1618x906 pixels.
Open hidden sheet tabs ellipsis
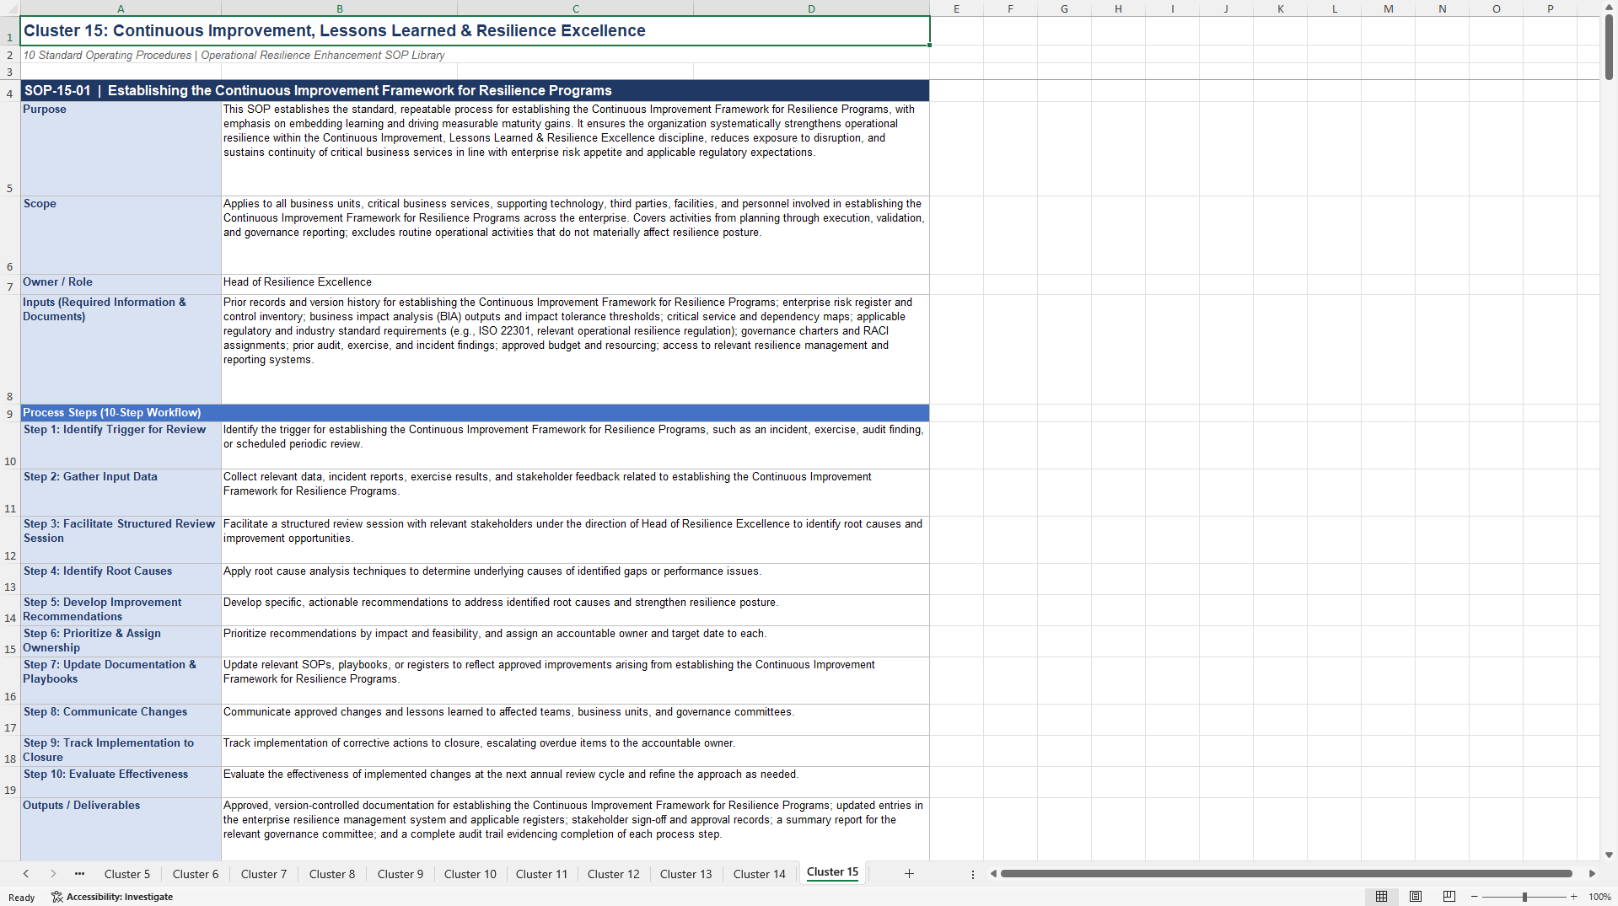(x=79, y=874)
